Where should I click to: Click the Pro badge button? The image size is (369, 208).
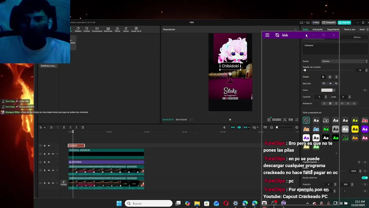click(x=316, y=23)
